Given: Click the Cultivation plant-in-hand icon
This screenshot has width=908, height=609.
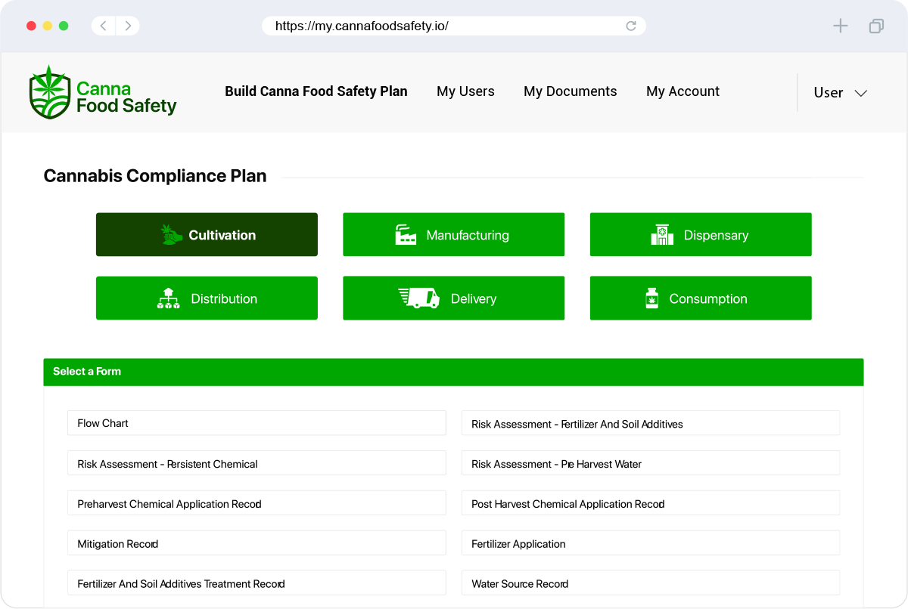Looking at the screenshot, I should coord(173,235).
